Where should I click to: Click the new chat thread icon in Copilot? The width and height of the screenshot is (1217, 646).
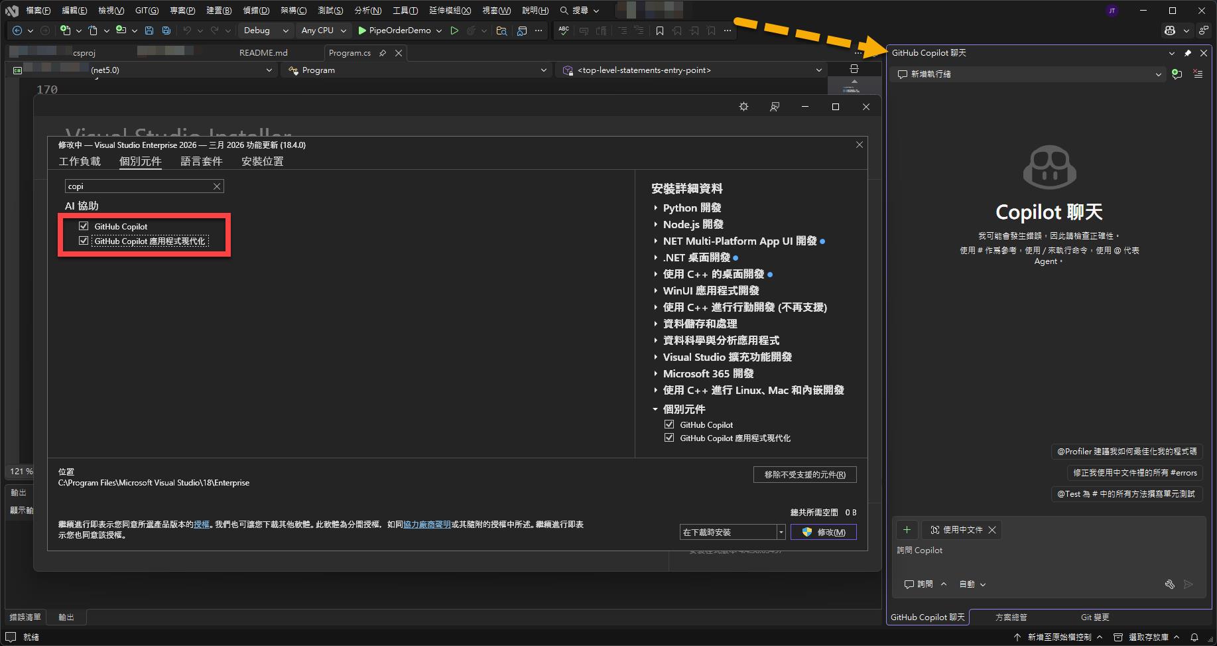click(x=1177, y=74)
